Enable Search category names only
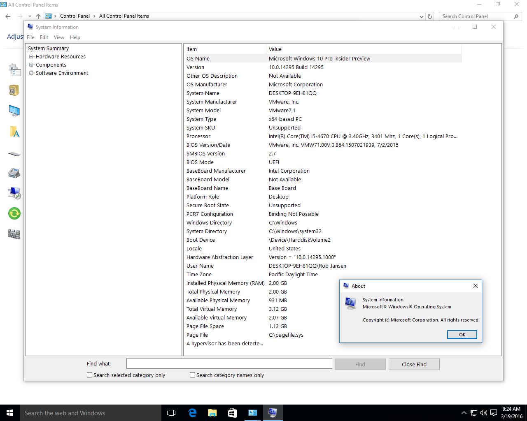527x421 pixels. (x=227, y=375)
